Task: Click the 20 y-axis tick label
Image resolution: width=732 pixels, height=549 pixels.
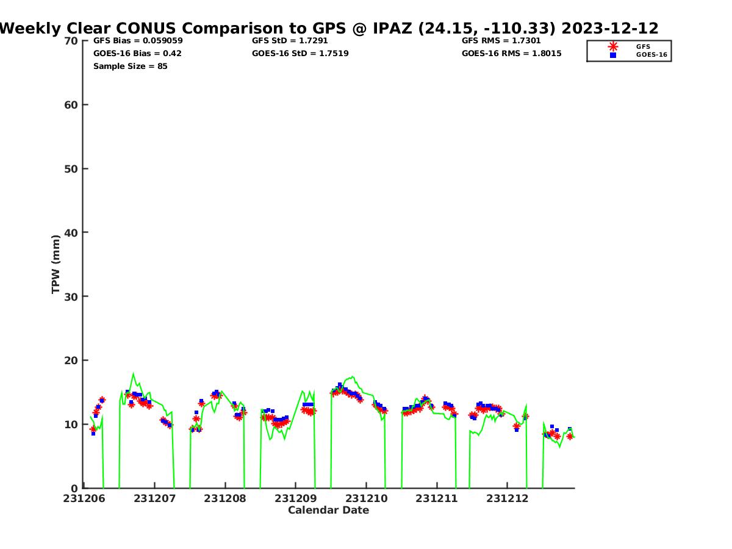Action: [x=71, y=361]
